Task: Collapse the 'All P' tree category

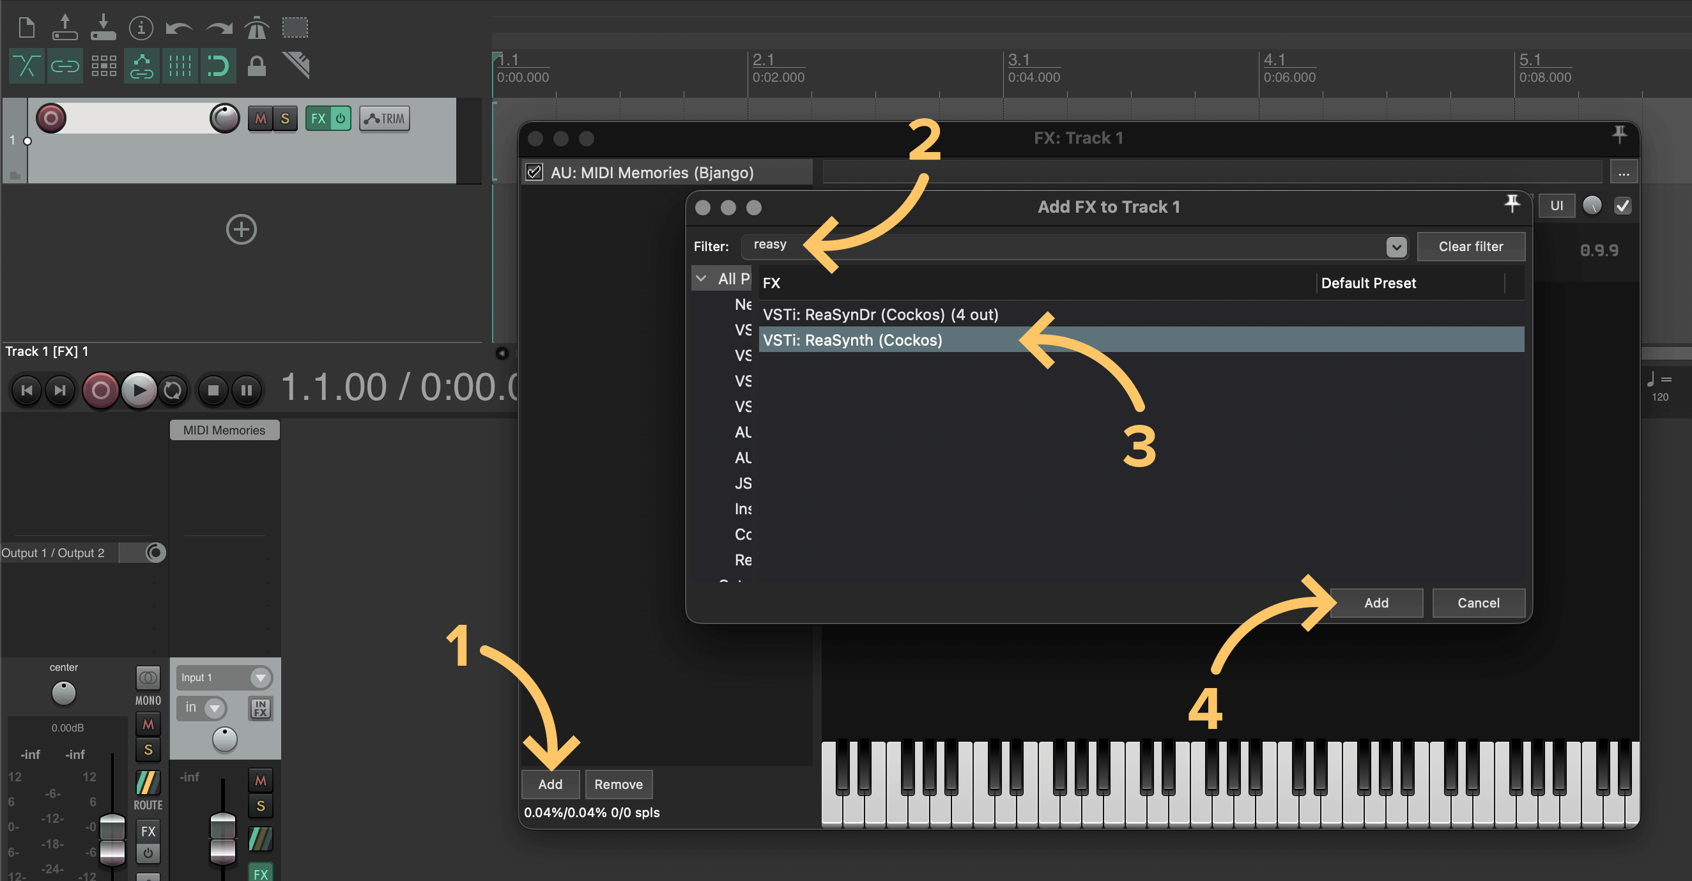Action: [701, 279]
